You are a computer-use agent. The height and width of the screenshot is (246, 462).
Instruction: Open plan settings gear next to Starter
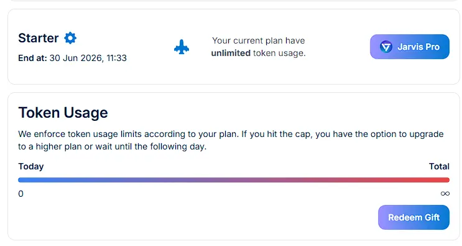click(70, 38)
